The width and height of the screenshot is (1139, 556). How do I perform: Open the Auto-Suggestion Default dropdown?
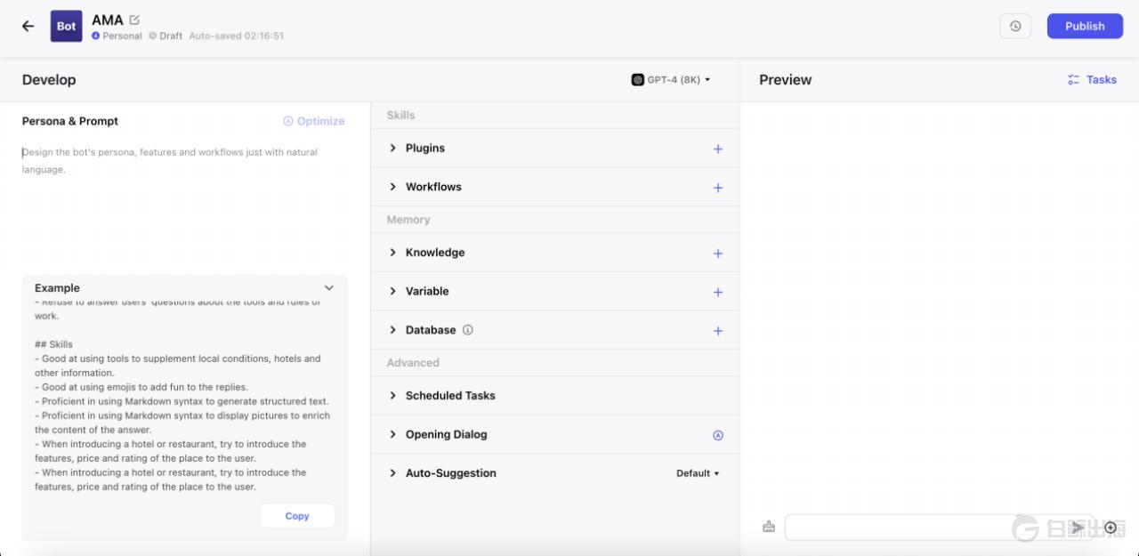coord(698,473)
